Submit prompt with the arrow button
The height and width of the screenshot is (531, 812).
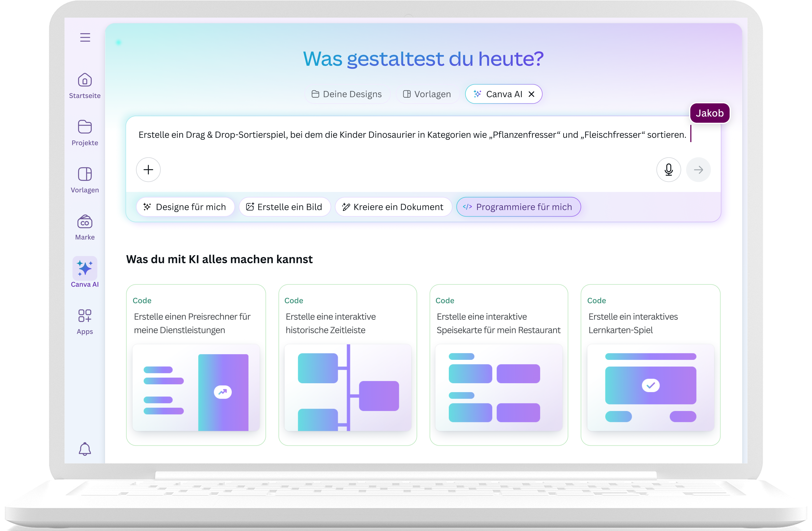(x=698, y=170)
